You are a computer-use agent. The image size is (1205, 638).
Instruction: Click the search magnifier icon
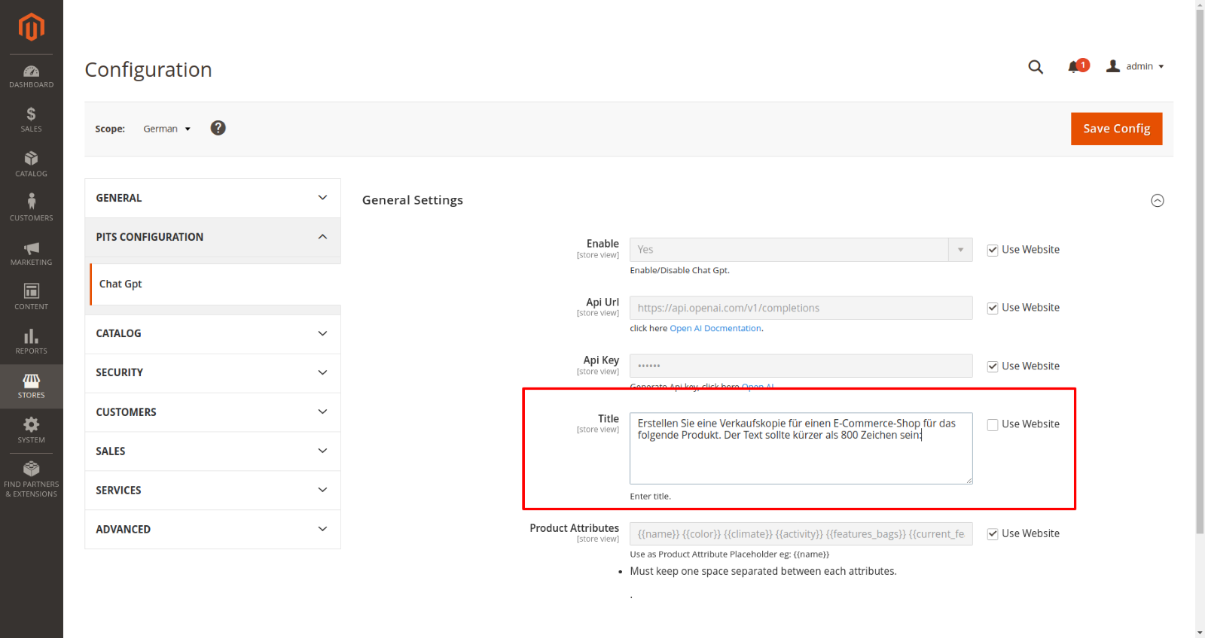click(1036, 67)
